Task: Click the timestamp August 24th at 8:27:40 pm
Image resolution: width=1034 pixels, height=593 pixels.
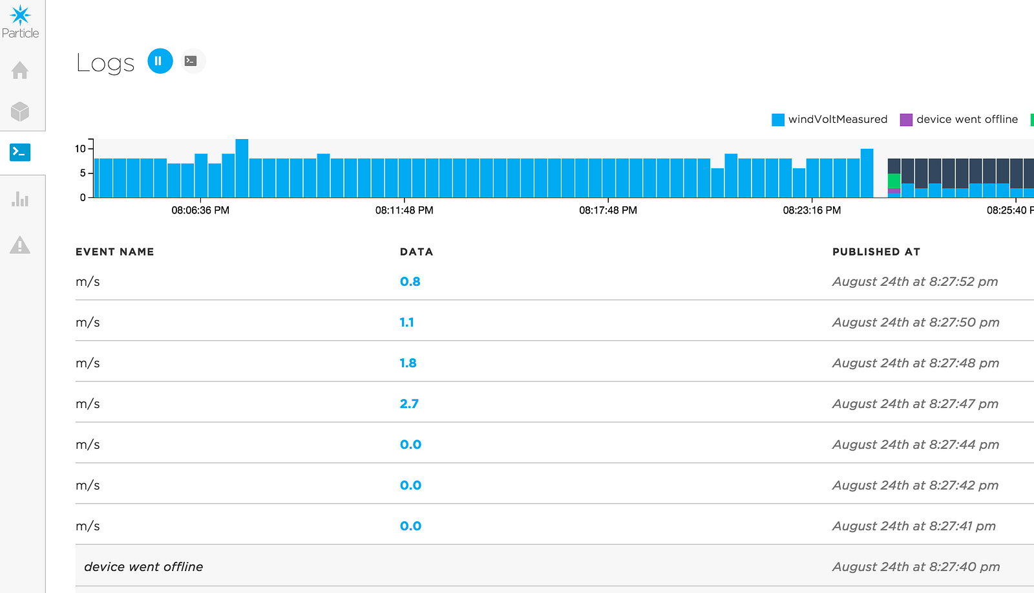Action: click(x=916, y=566)
